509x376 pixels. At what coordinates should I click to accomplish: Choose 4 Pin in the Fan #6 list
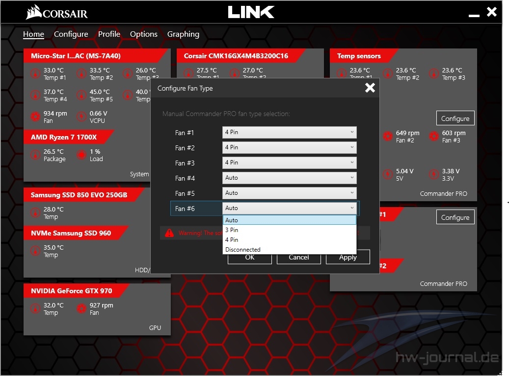click(x=289, y=240)
